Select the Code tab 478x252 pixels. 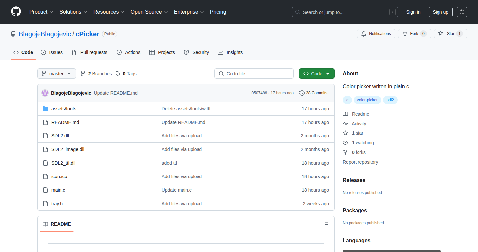[x=23, y=52]
